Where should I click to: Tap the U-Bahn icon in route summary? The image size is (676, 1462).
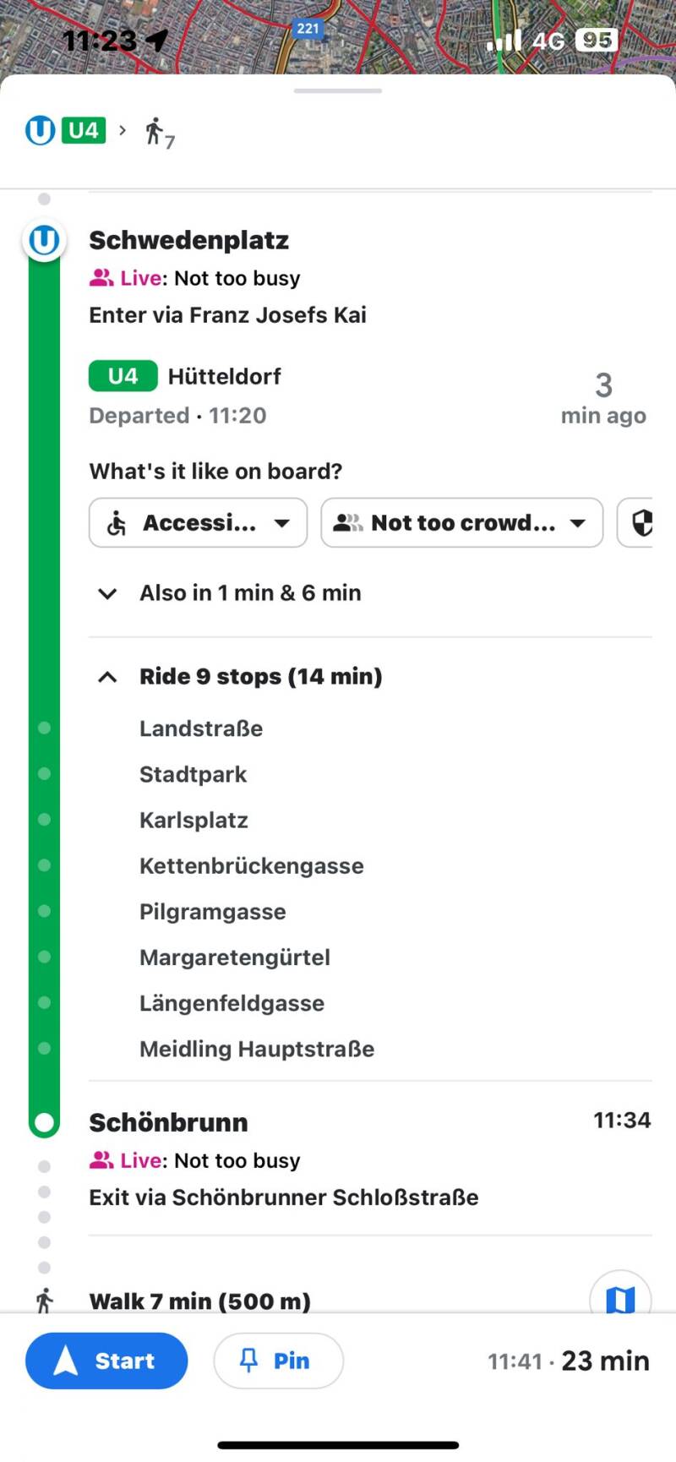coord(40,131)
